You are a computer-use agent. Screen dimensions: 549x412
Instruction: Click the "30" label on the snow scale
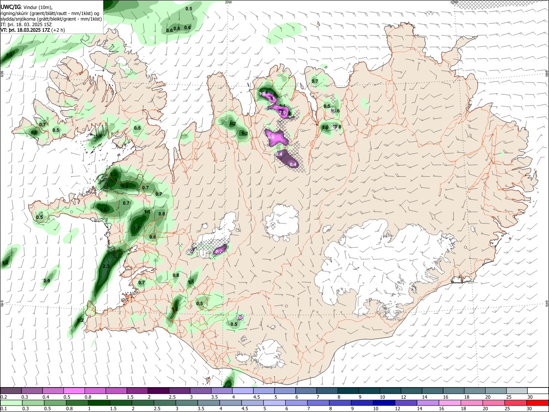(530, 397)
